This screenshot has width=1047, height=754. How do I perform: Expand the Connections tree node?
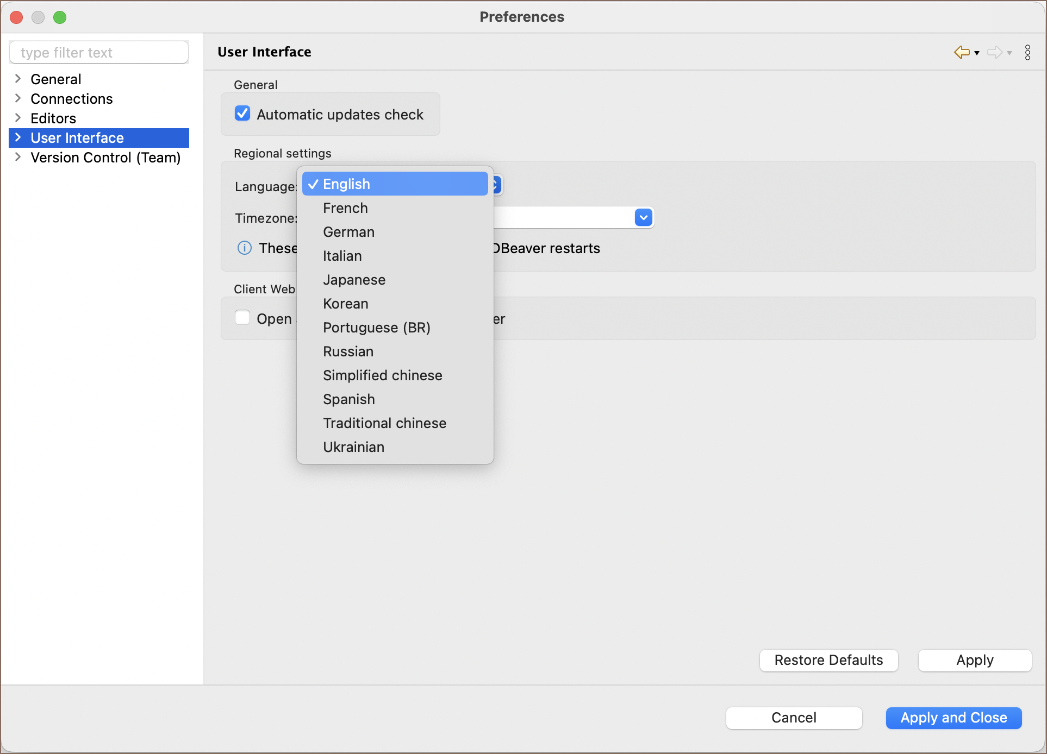[x=18, y=98]
